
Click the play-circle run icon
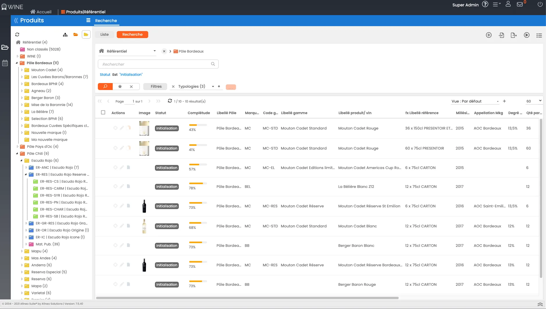point(526,35)
